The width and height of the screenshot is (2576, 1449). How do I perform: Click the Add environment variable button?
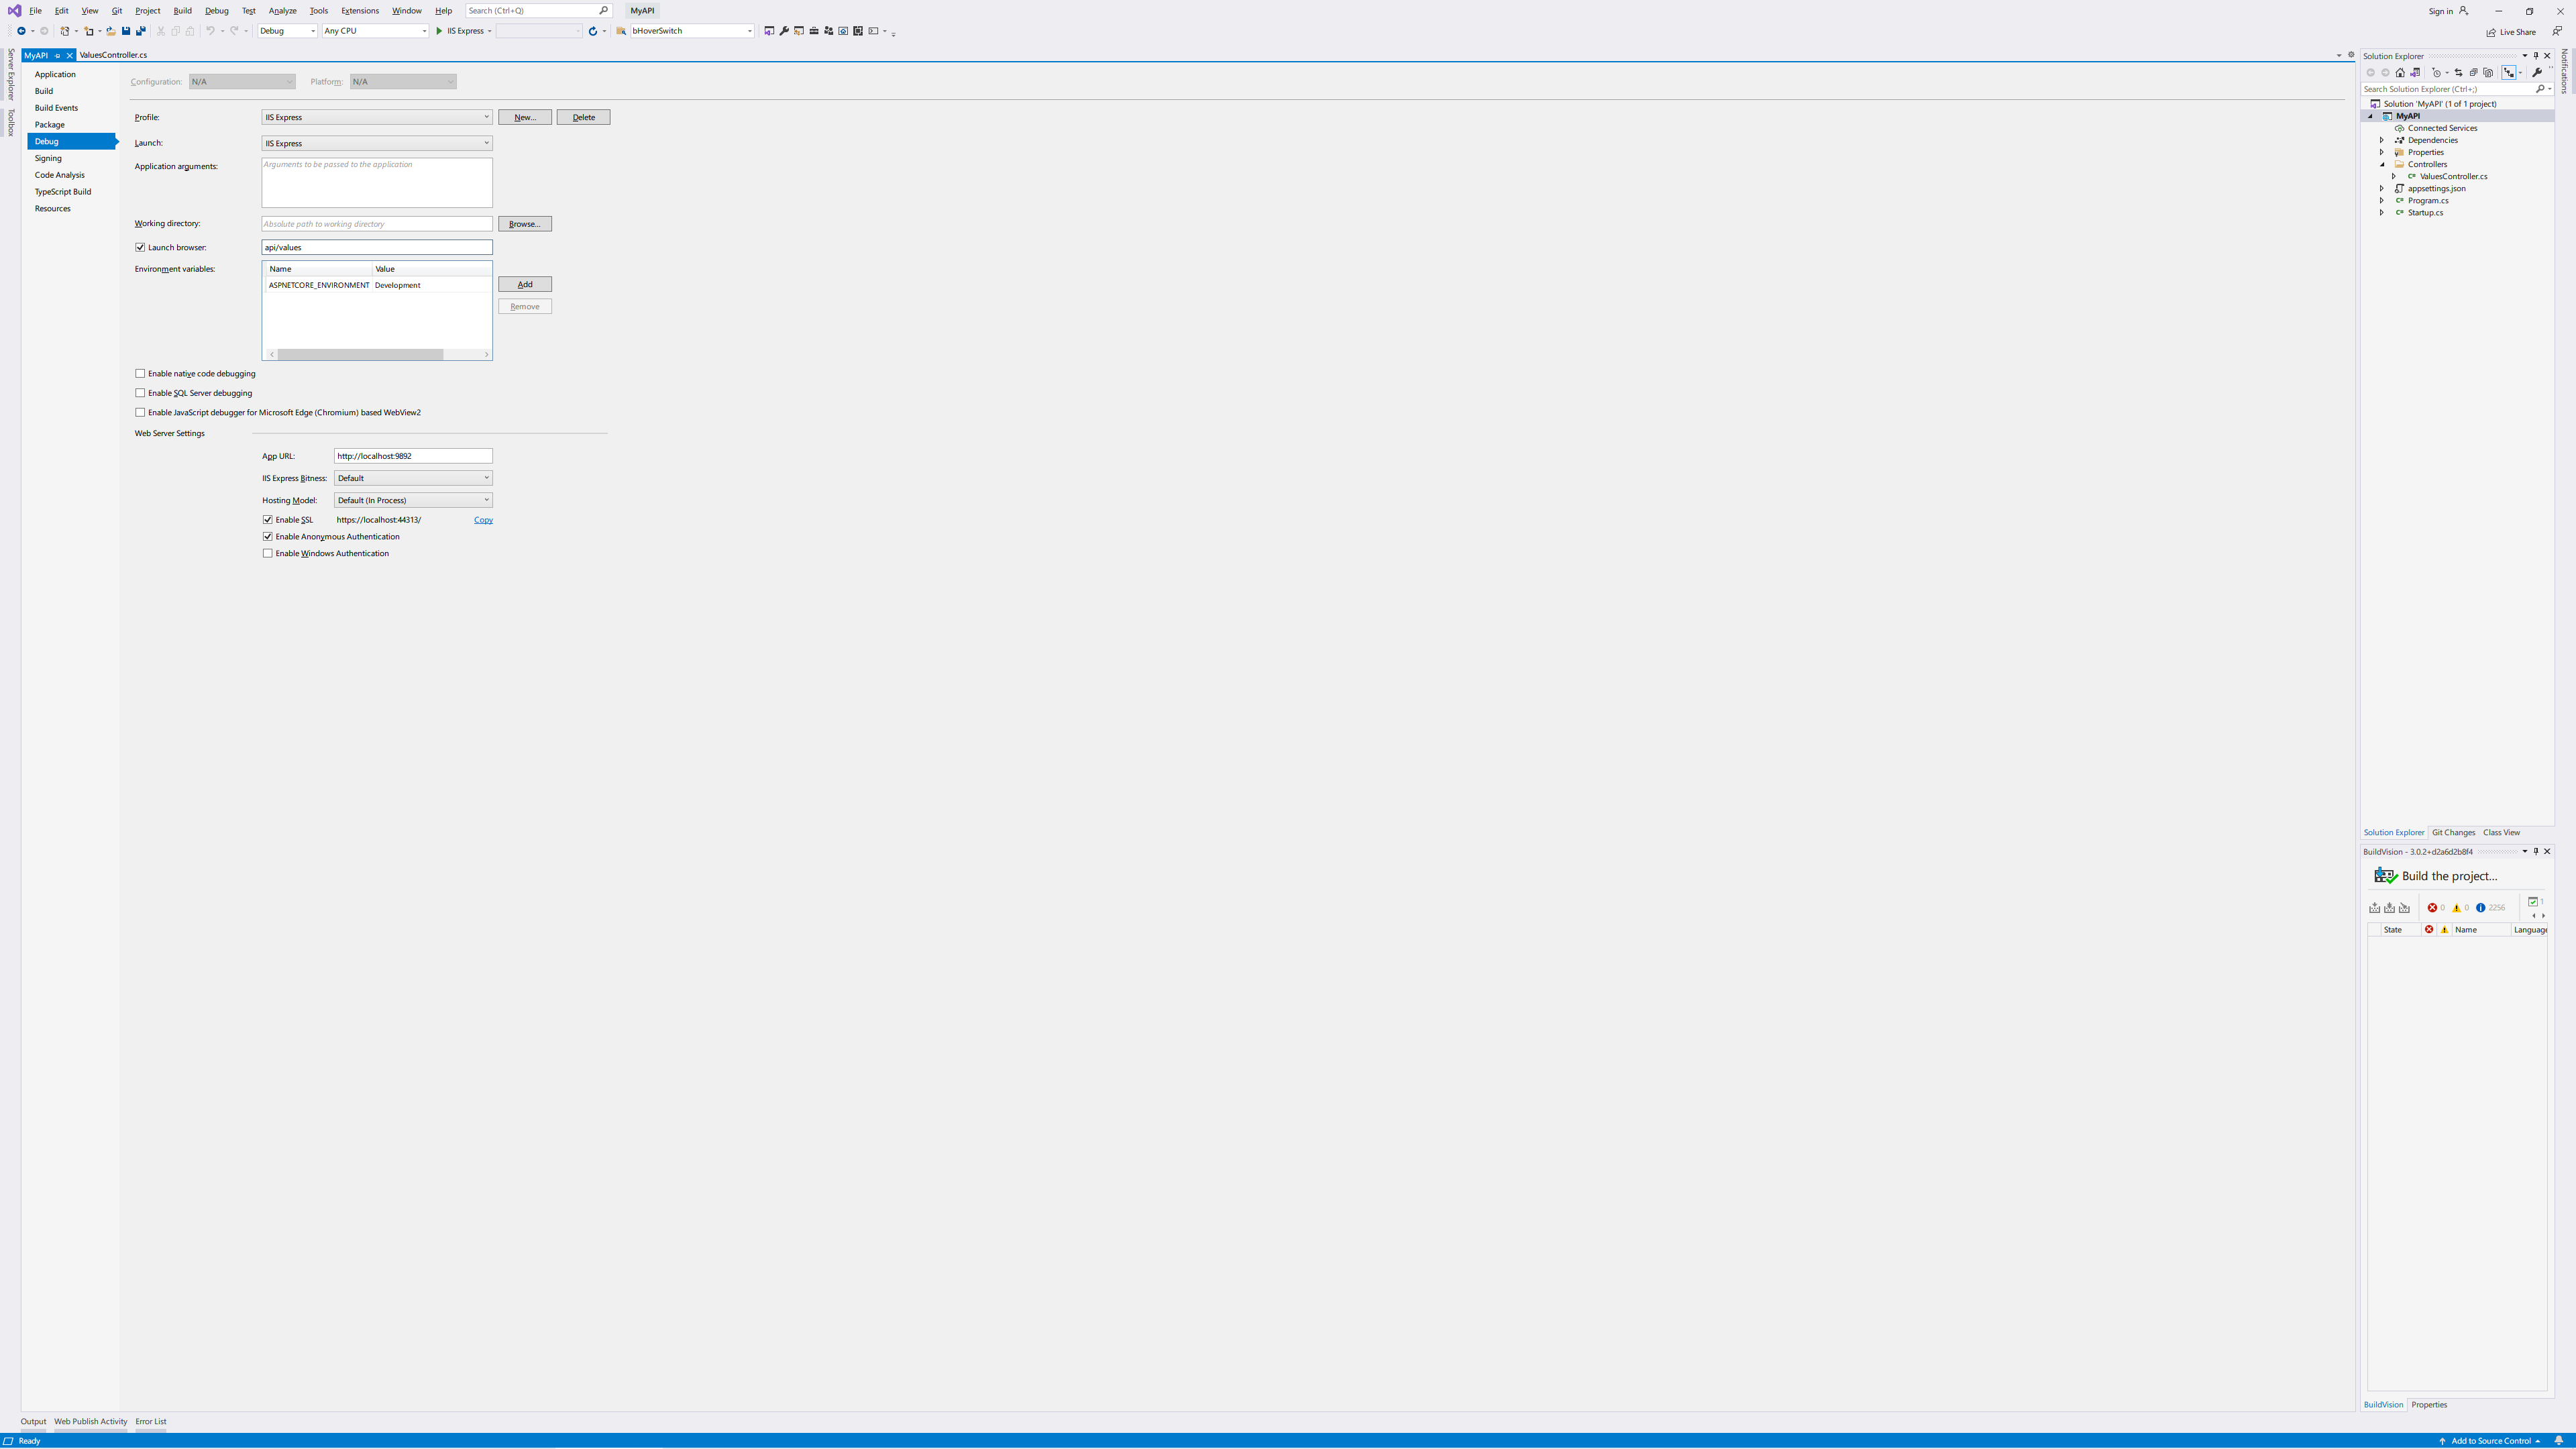pos(524,284)
